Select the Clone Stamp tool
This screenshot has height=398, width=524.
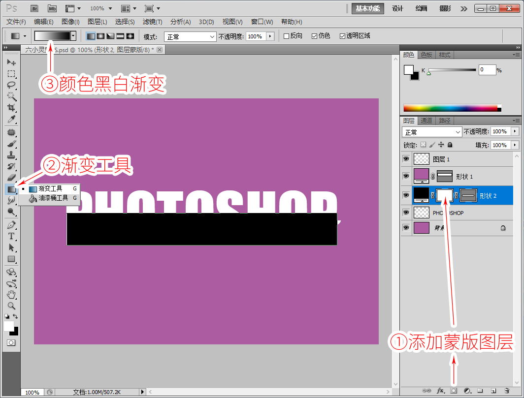(x=11, y=155)
